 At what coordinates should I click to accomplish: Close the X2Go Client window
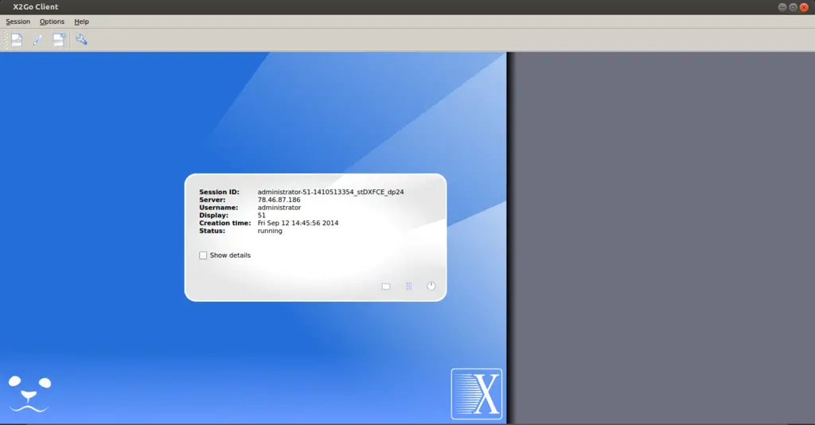(804, 7)
